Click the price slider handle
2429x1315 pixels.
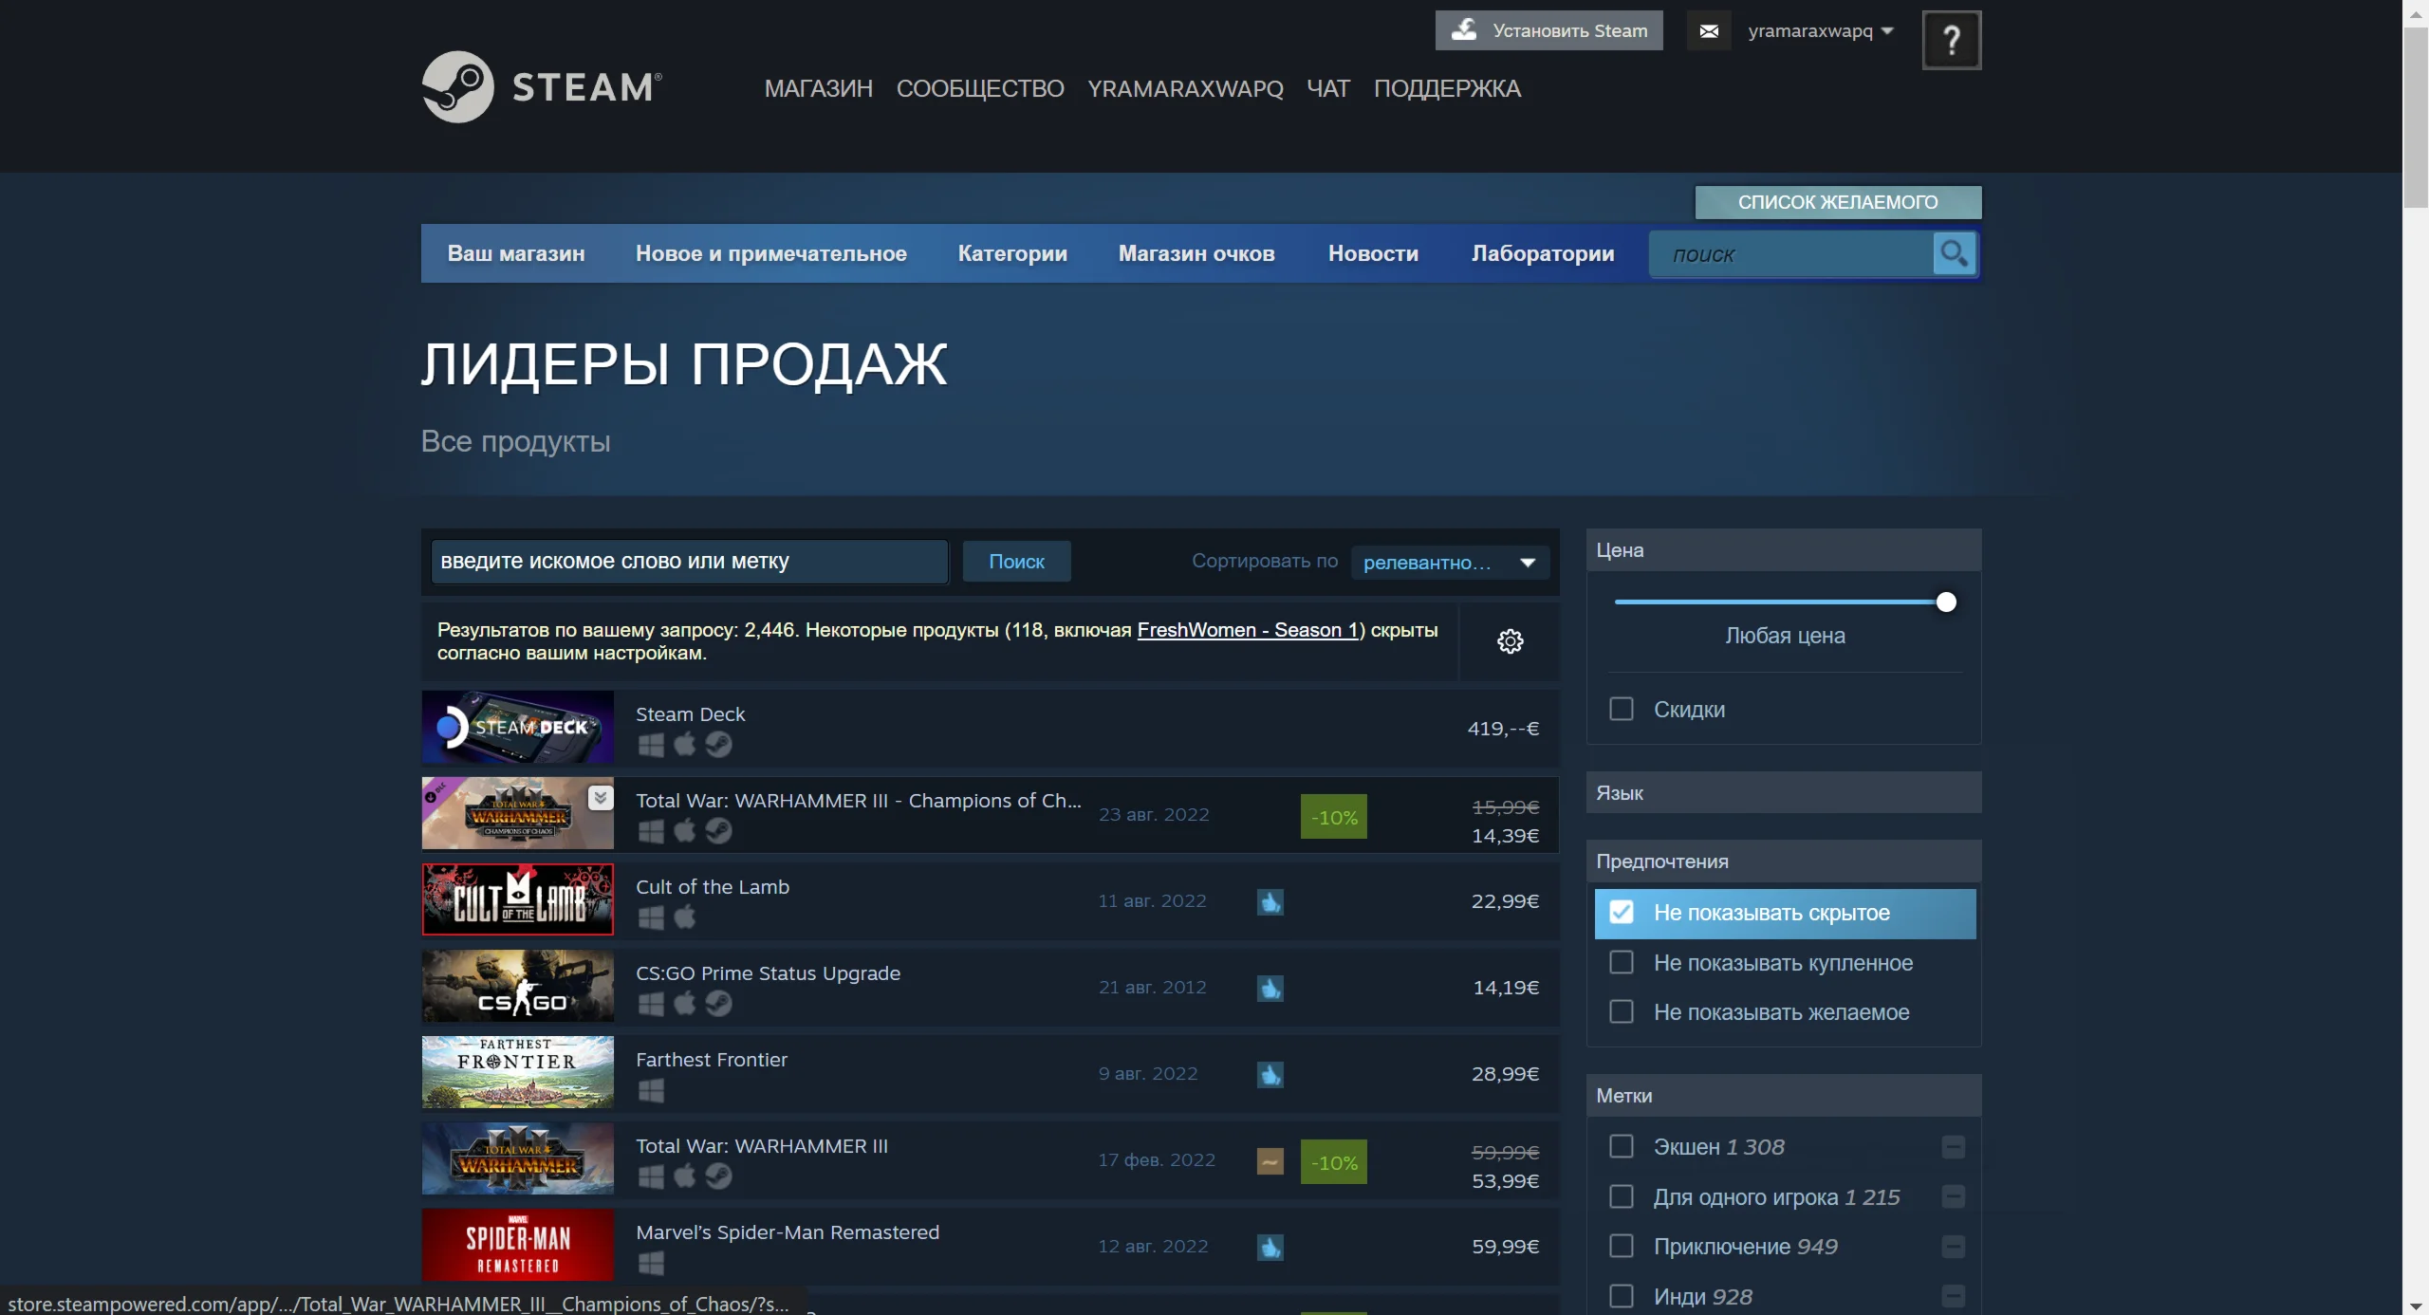tap(1946, 602)
